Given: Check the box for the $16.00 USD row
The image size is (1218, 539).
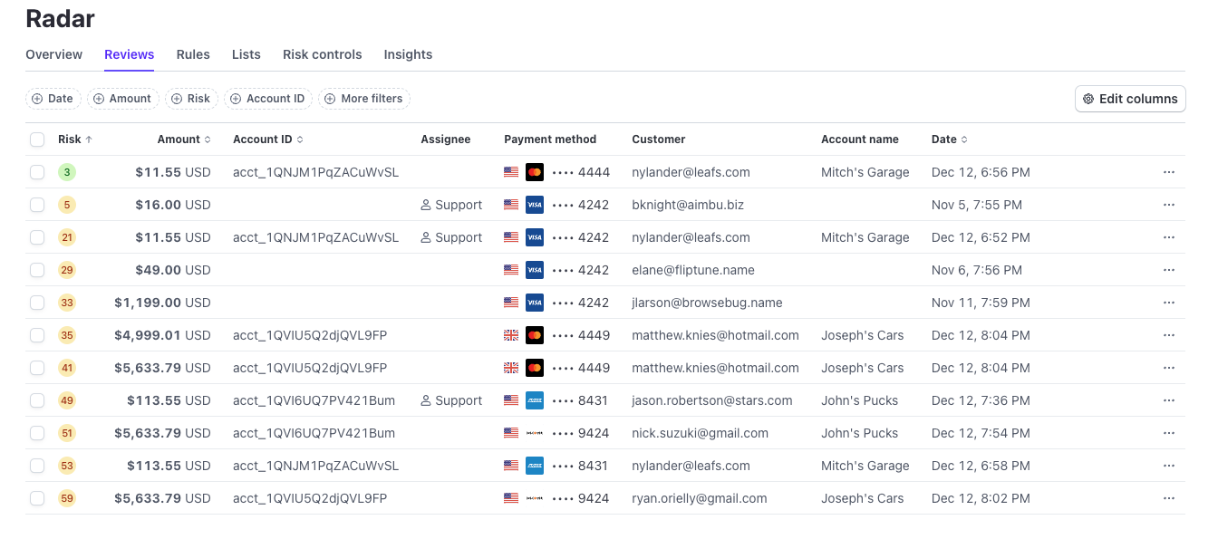Looking at the screenshot, I should click(x=37, y=205).
